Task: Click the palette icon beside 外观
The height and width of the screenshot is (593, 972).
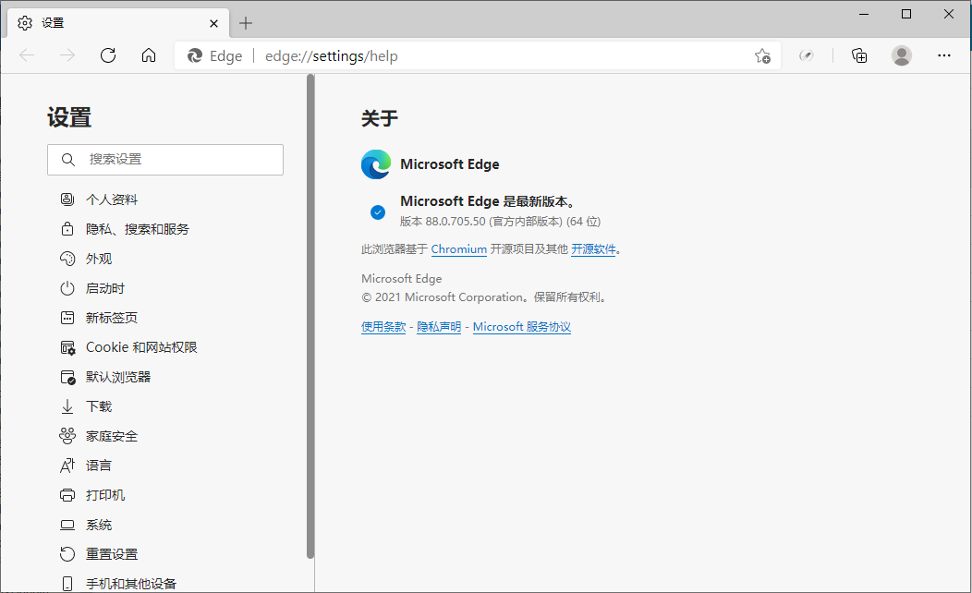Action: (67, 259)
